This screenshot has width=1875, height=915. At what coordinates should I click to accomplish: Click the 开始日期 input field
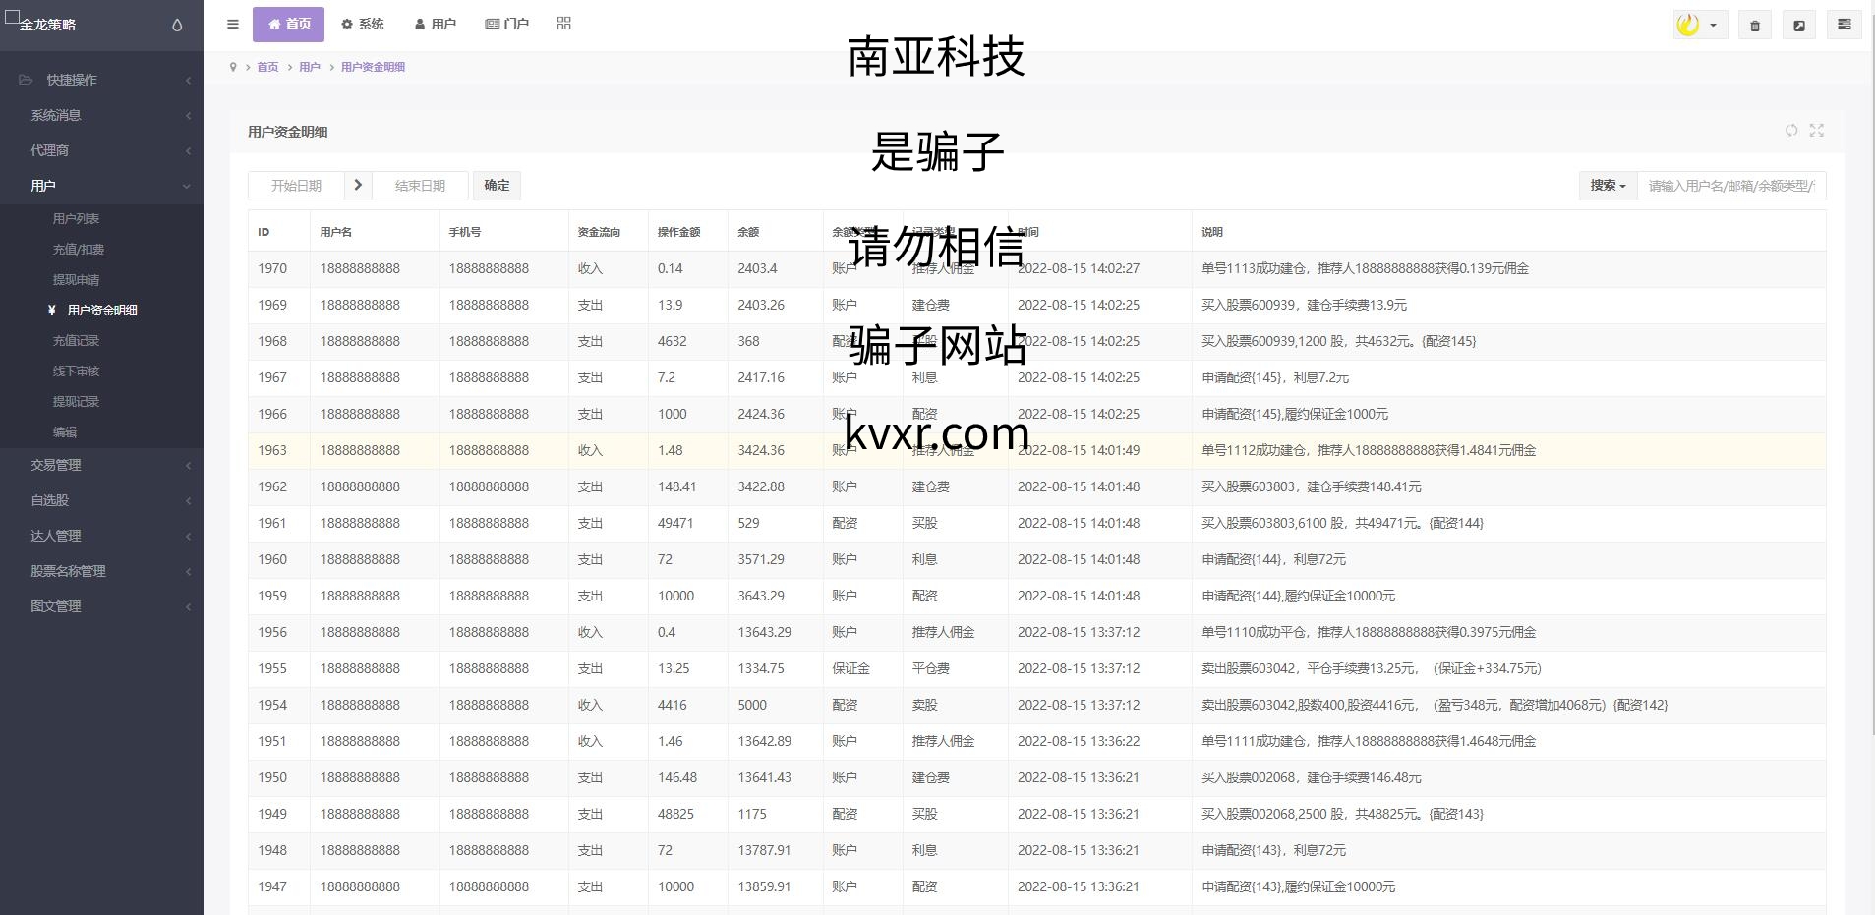(296, 185)
